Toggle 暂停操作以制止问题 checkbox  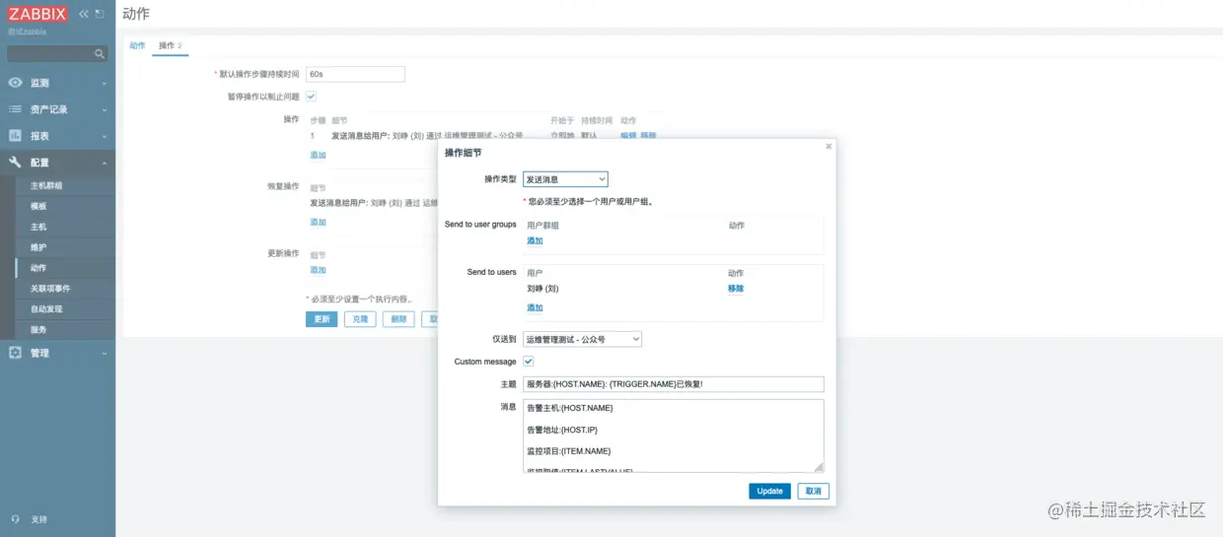[311, 97]
